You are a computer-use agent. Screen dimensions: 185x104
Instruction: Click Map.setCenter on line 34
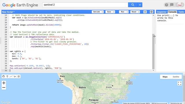pos(17,66)
